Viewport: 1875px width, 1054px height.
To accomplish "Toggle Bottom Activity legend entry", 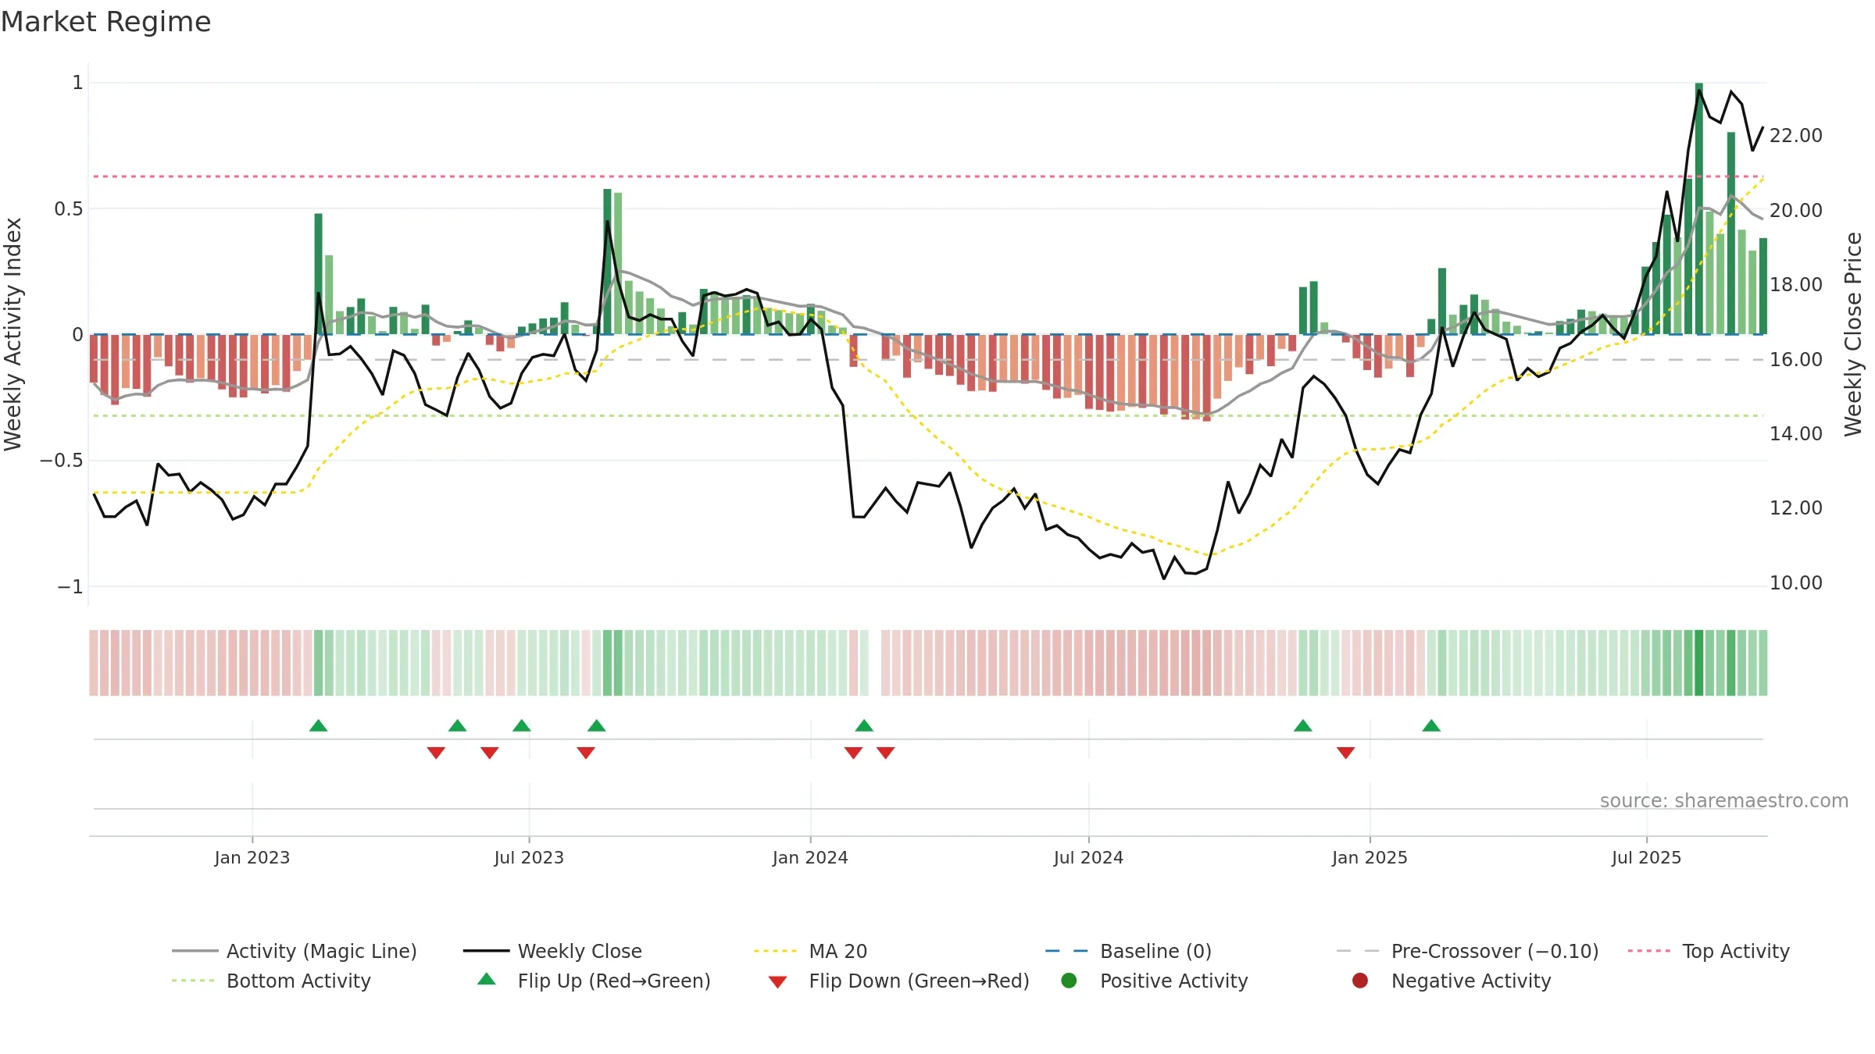I will pyautogui.click(x=271, y=981).
